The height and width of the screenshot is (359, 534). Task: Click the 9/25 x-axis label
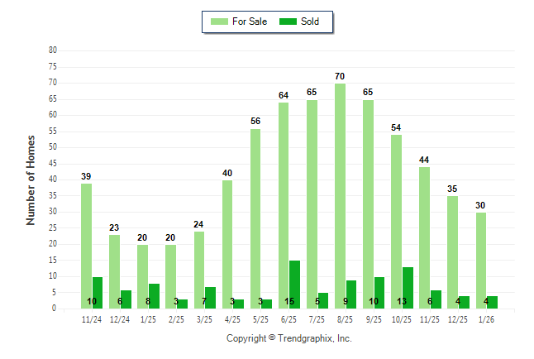pos(374,318)
